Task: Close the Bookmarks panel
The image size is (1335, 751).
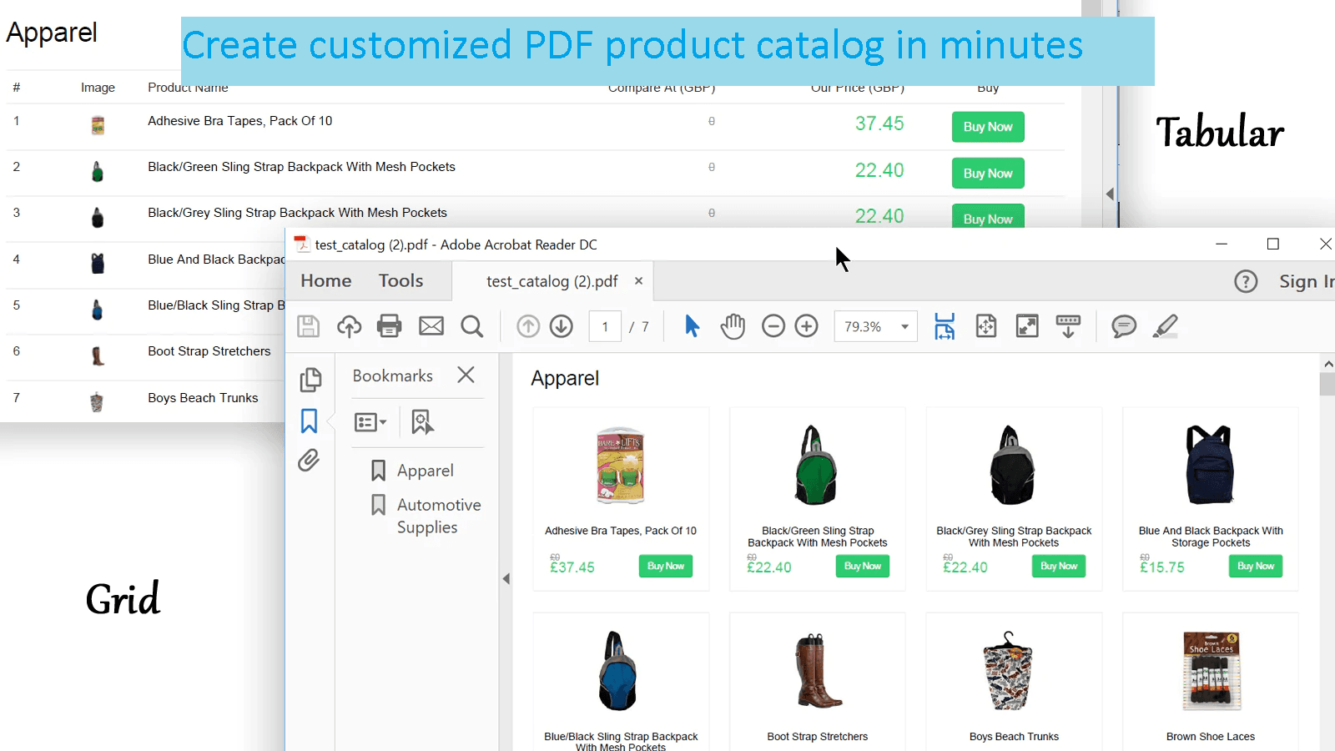Action: click(x=466, y=375)
